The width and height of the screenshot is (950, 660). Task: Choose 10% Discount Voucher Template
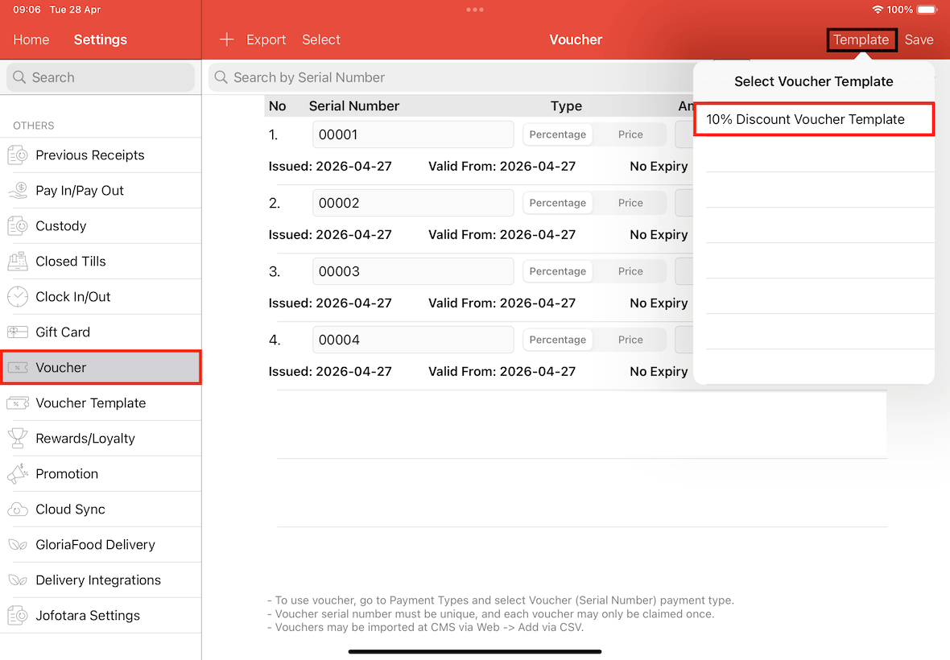click(814, 119)
